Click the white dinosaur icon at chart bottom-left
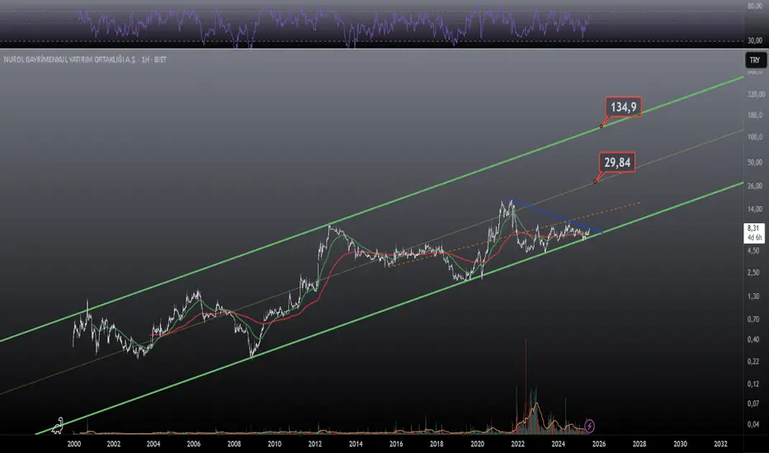This screenshot has height=453, width=769. point(58,426)
